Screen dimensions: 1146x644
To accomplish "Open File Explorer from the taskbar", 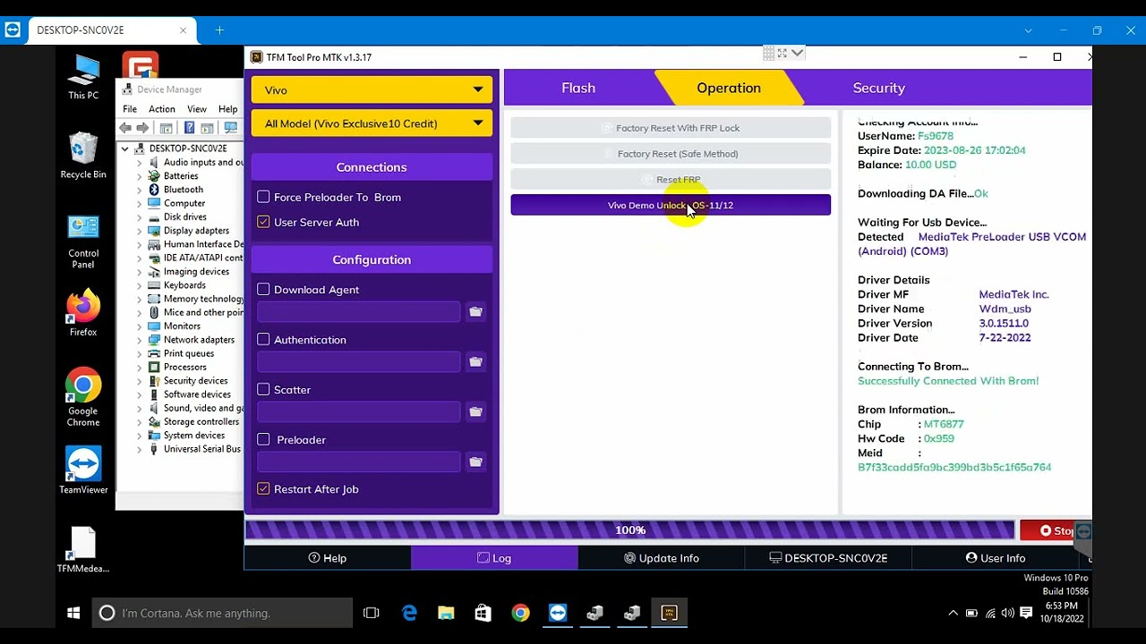I will pos(446,613).
